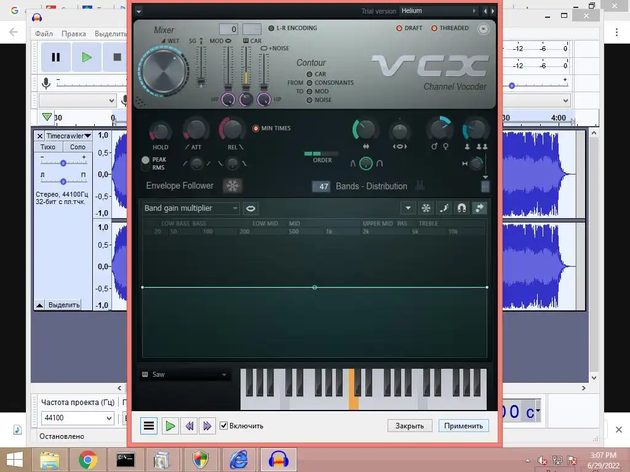Toggle L-R ENCODING option
The height and width of the screenshot is (472, 630).
[x=292, y=28]
